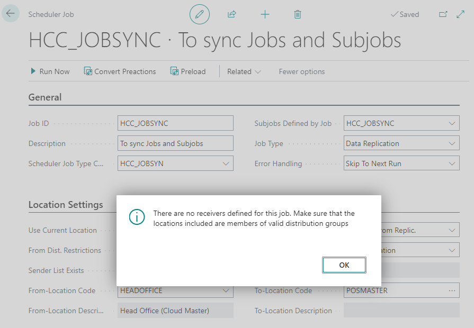
Task: Click the trash delete icon
Action: click(298, 14)
